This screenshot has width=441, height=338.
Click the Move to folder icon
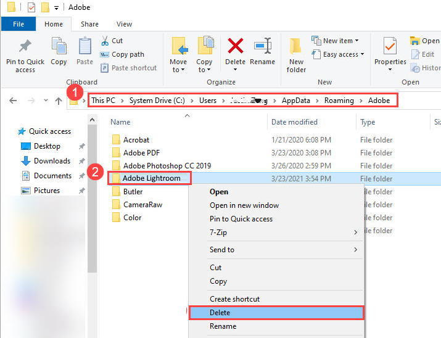(x=179, y=46)
